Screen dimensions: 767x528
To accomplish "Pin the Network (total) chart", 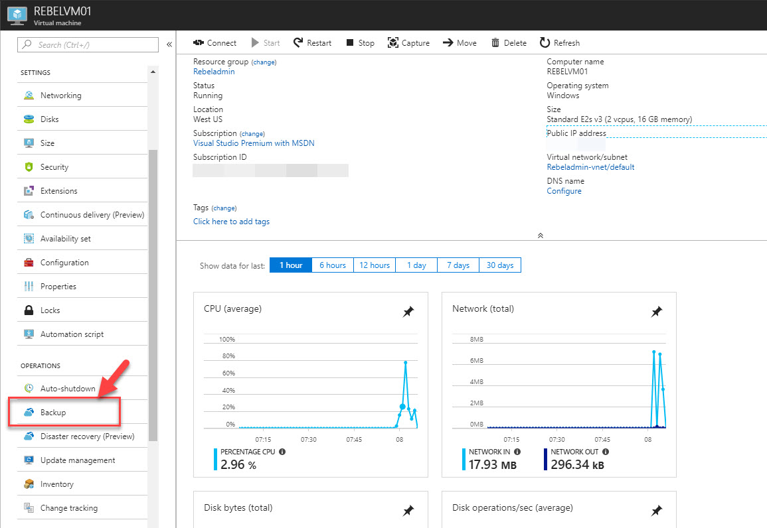I will click(x=657, y=312).
